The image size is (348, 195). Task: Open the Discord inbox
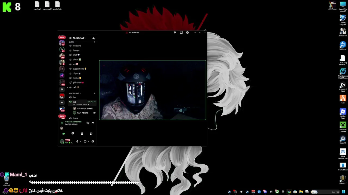tap(181, 32)
